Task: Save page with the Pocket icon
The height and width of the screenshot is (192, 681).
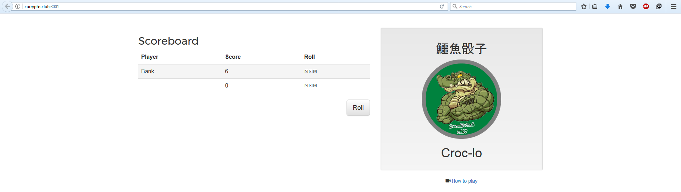Action: click(633, 6)
